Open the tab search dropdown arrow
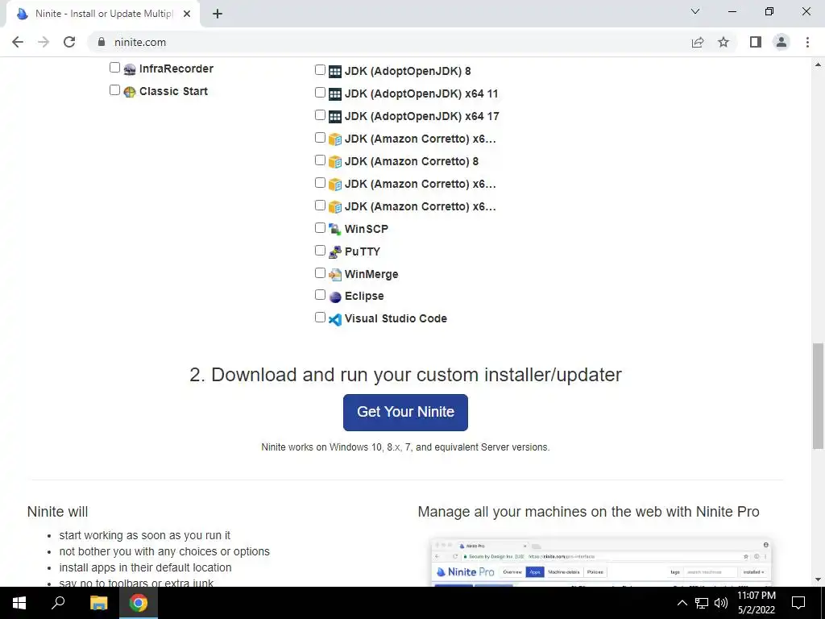Screen dimensions: 825x619 695,11
